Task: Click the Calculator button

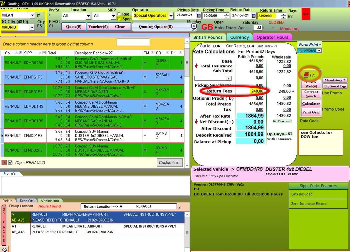Action: point(311,104)
